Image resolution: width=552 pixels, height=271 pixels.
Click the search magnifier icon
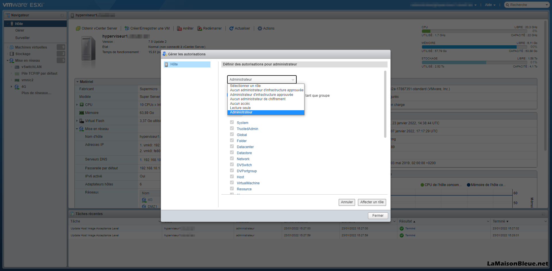[x=508, y=5]
